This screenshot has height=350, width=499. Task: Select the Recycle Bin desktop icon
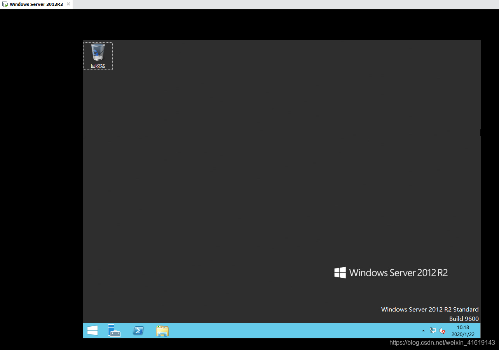[98, 56]
